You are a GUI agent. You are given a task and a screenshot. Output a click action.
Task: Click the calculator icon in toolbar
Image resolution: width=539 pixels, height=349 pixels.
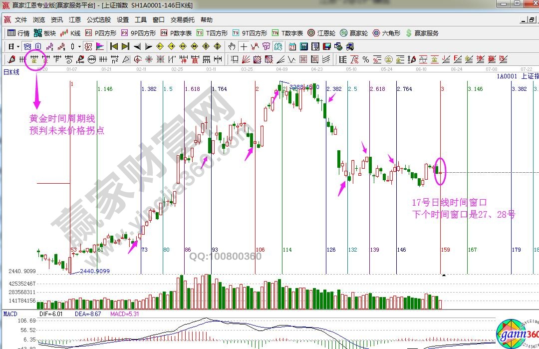pos(303,46)
